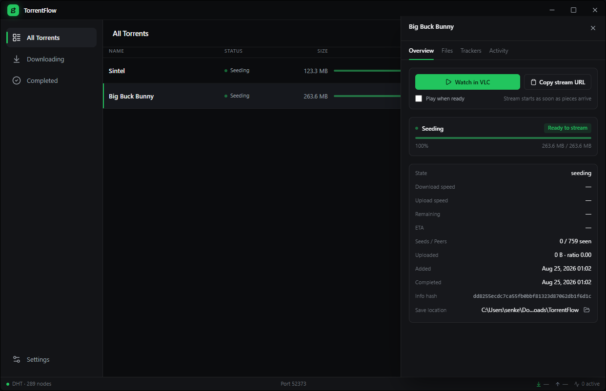Click the Big Buck Bunny panel title

431,27
